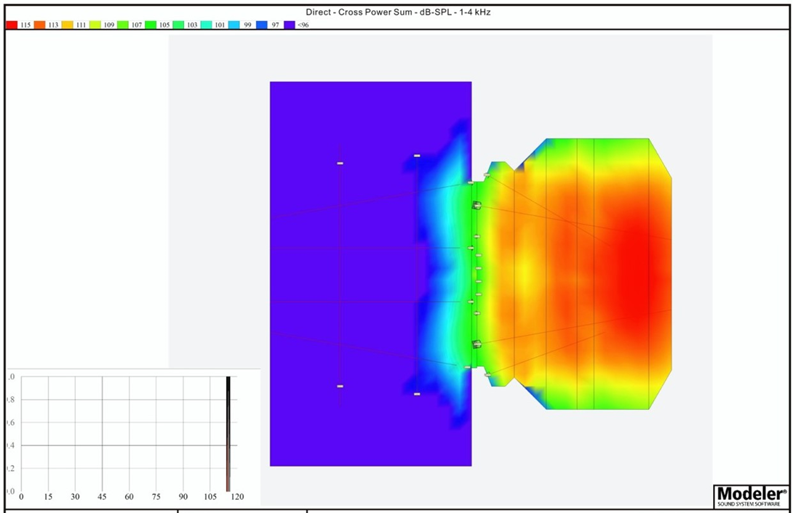Click the purple <96 dB legend swatch
The width and height of the screenshot is (793, 513).
point(289,25)
